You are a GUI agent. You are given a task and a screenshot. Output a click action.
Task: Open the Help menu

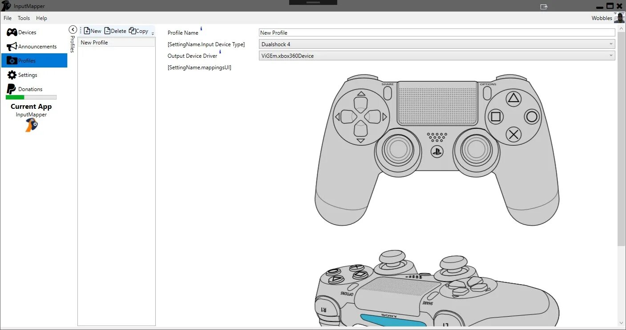pos(41,18)
